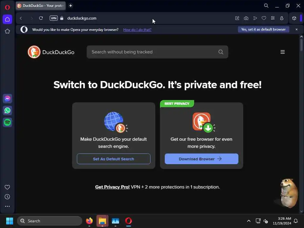Click the Windows taskbar Search box
This screenshot has width=304, height=228.
point(50,221)
